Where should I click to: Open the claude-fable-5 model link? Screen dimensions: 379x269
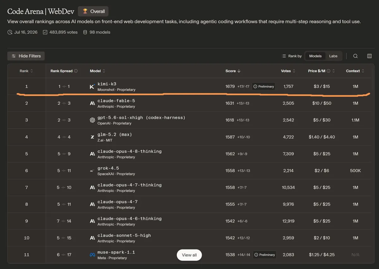point(116,101)
